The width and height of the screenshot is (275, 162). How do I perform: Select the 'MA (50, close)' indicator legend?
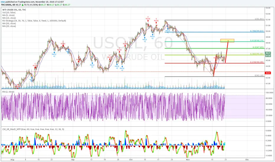pyautogui.click(x=9, y=24)
